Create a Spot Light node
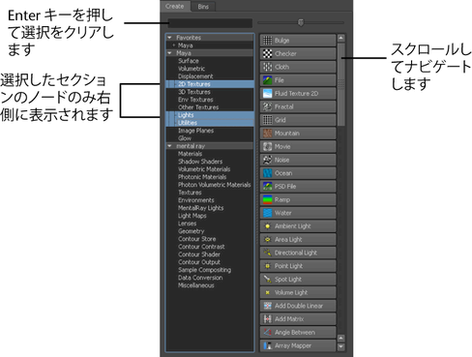The width and height of the screenshot is (472, 357). [298, 280]
